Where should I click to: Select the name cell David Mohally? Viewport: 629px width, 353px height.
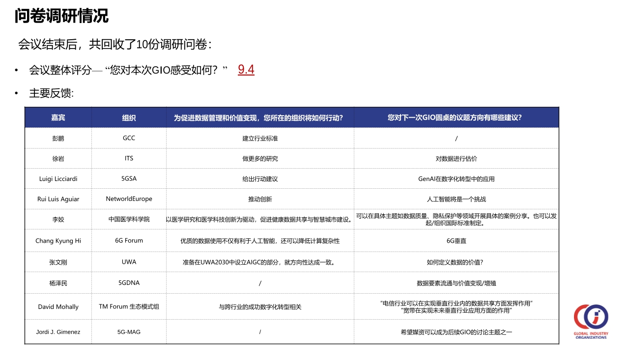click(58, 307)
